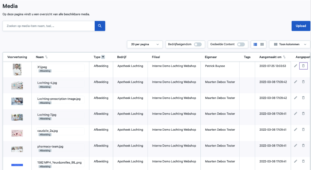Delete the caudalie_2a.jpg media item
The image size is (311, 170).
303,129
